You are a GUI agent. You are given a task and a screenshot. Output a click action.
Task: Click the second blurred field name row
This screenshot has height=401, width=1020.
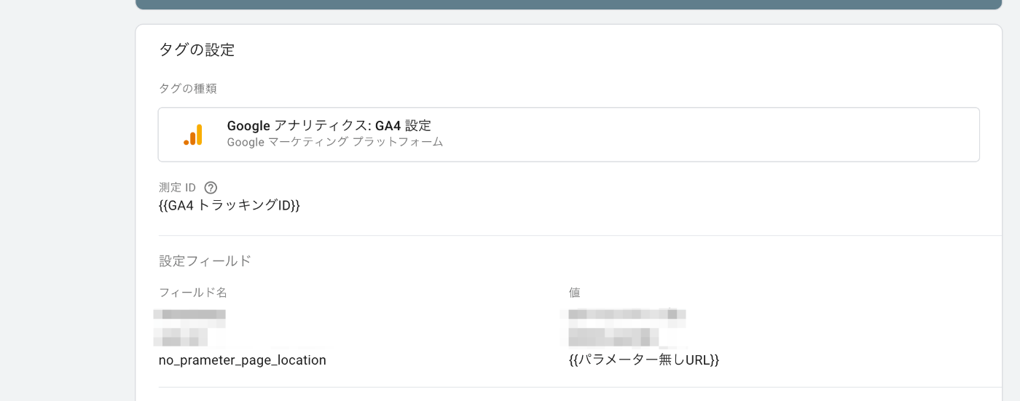tap(181, 337)
